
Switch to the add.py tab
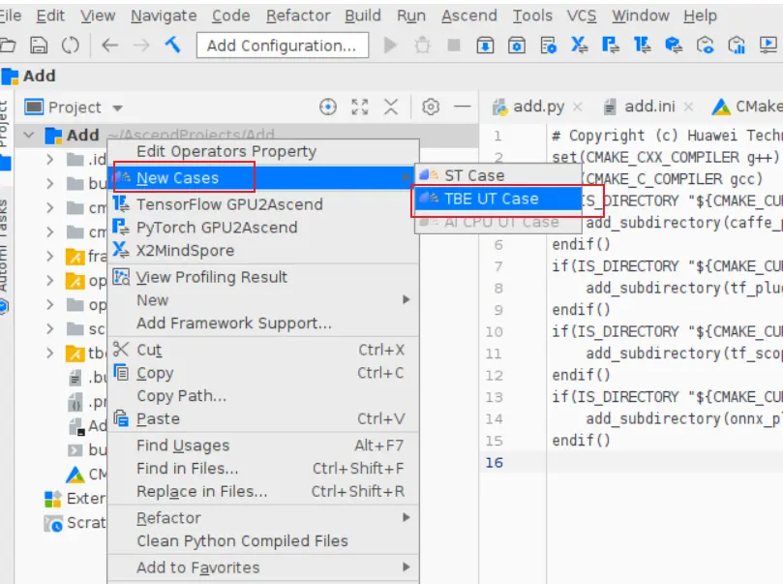[537, 107]
